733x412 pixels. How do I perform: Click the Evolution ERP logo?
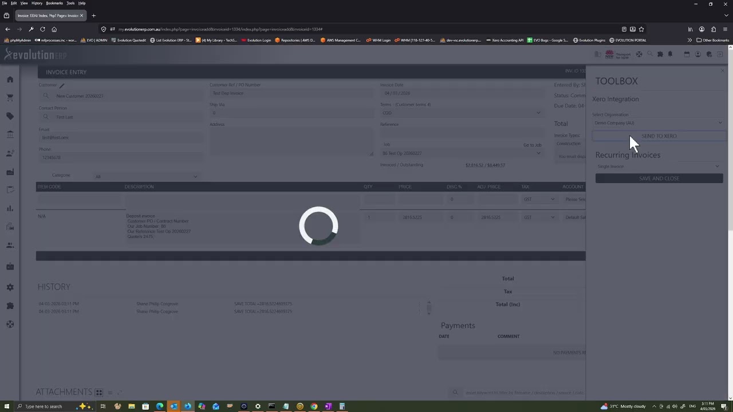(36, 55)
